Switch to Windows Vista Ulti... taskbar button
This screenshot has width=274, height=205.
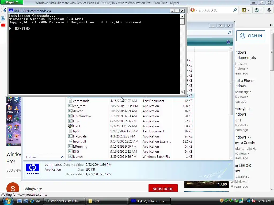pyautogui.click(x=64, y=201)
